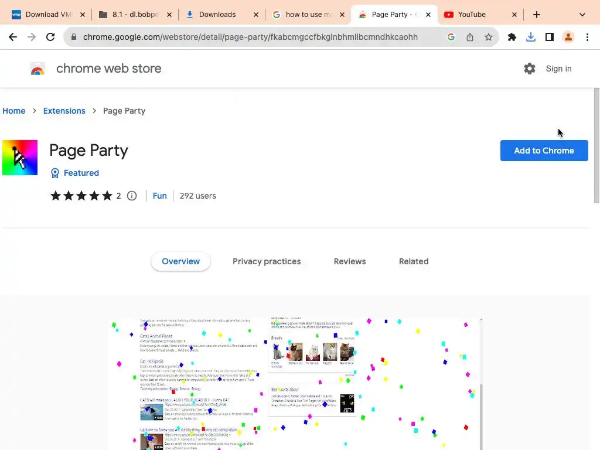Click the share page icon
The image size is (600, 450).
click(470, 37)
